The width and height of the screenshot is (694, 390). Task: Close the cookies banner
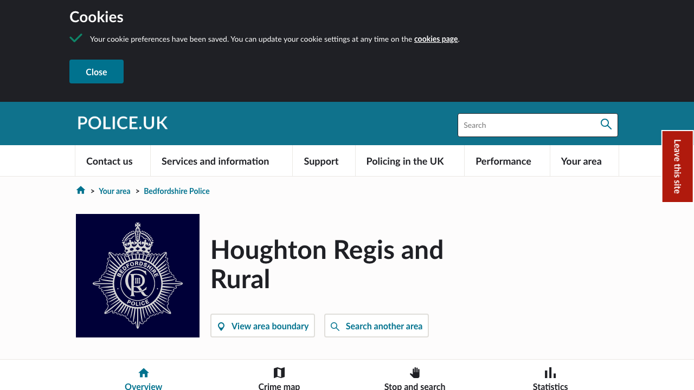point(97,71)
